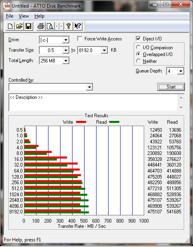Expand the Queue Depth dropdown

point(181,71)
